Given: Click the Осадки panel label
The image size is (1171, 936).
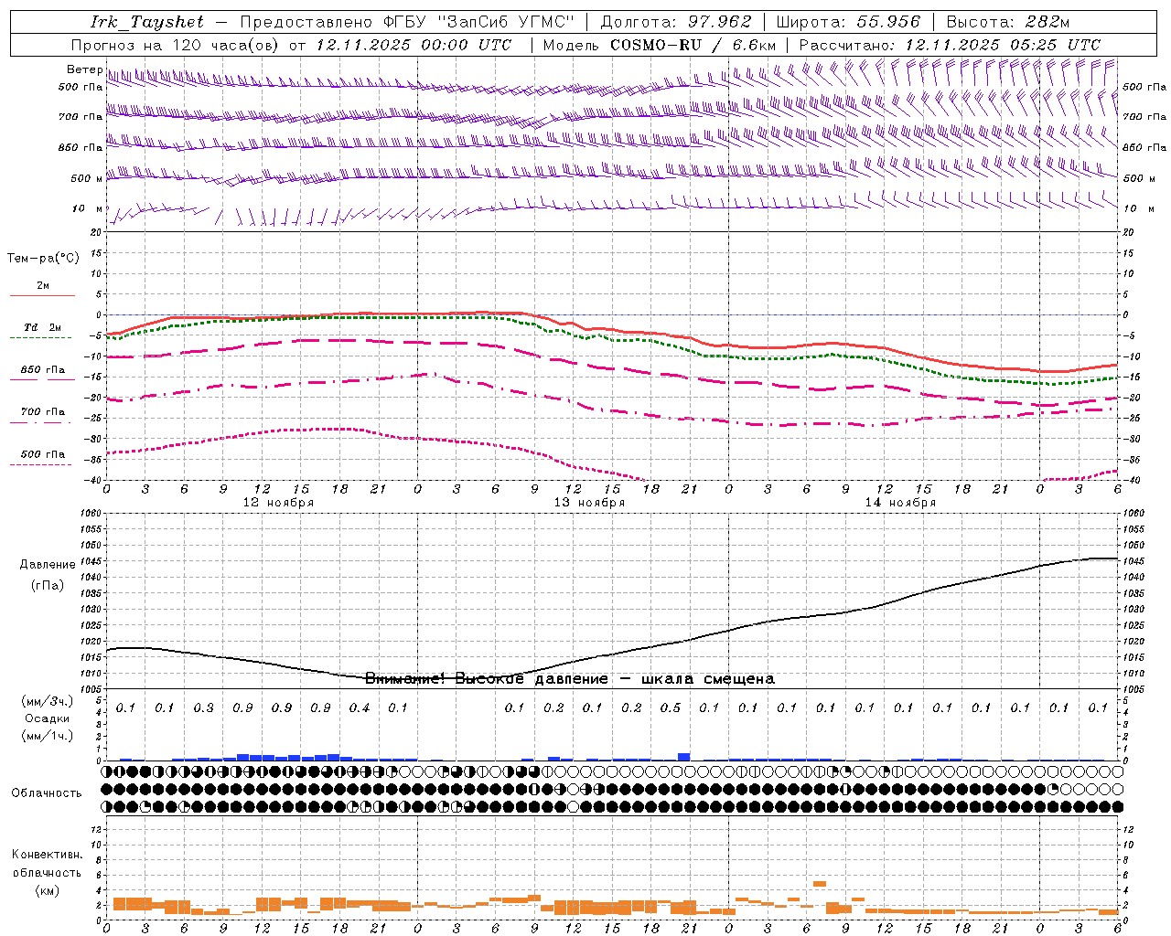Looking at the screenshot, I should pos(47,718).
